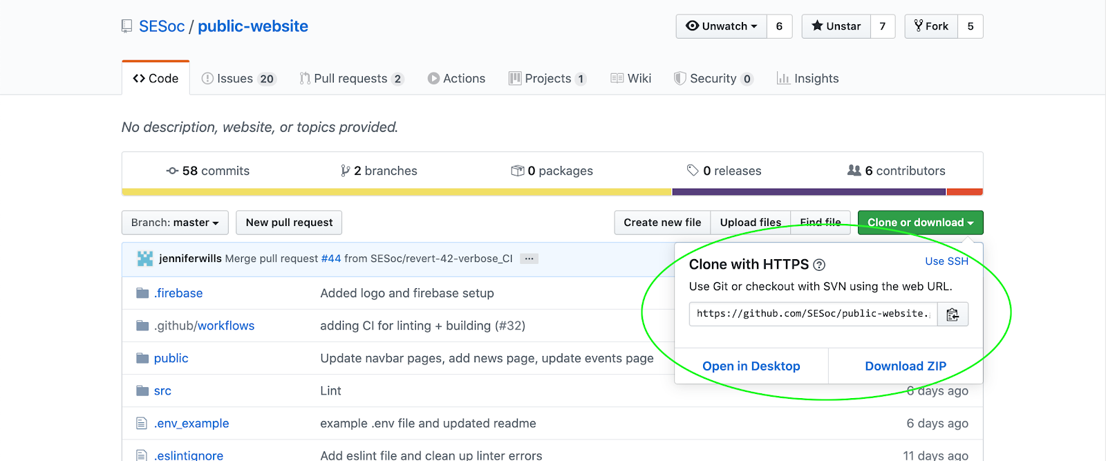This screenshot has width=1106, height=461.
Task: Click the contributors people icon
Action: (x=854, y=171)
